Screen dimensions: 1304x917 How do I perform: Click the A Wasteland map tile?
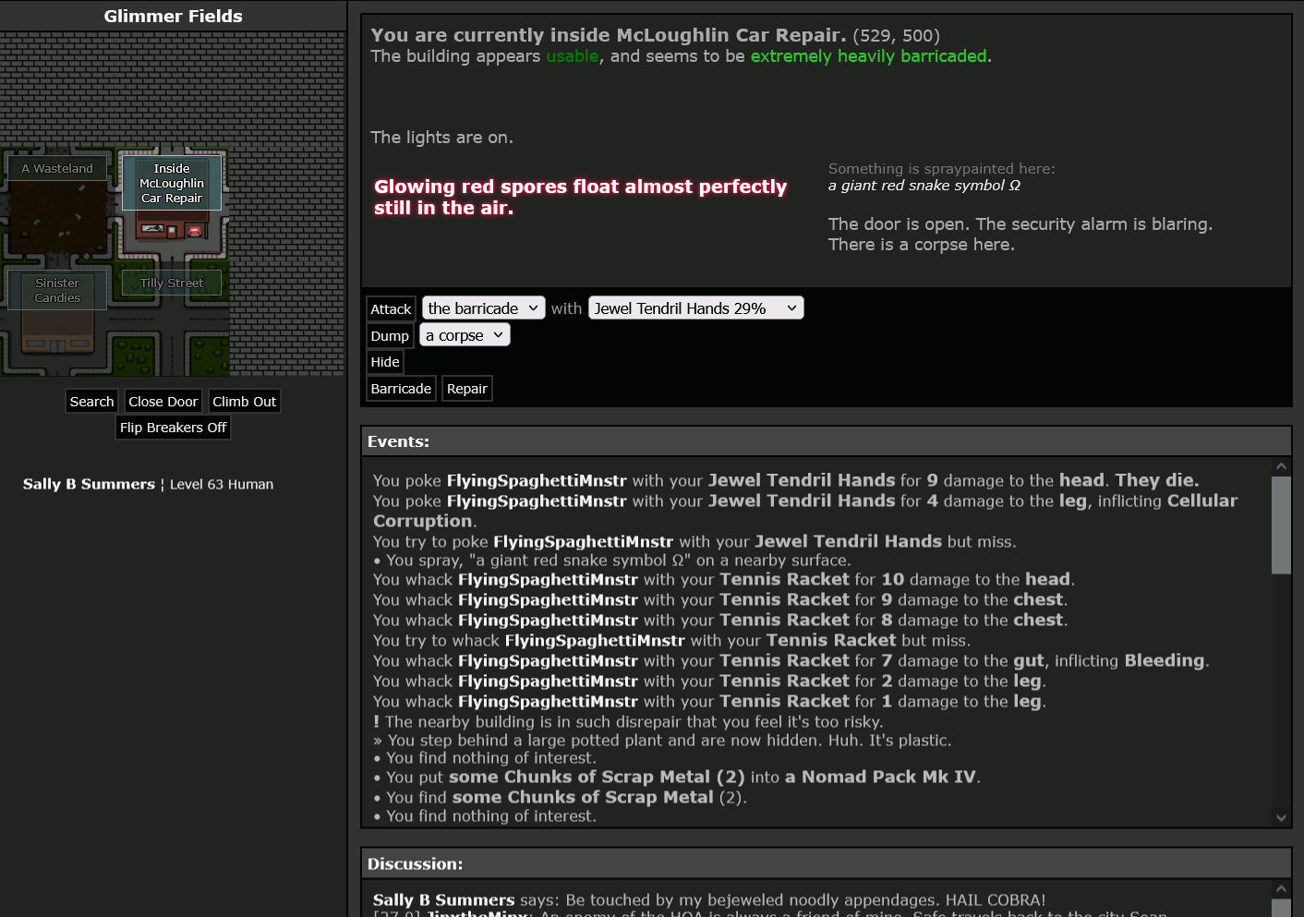pos(57,205)
